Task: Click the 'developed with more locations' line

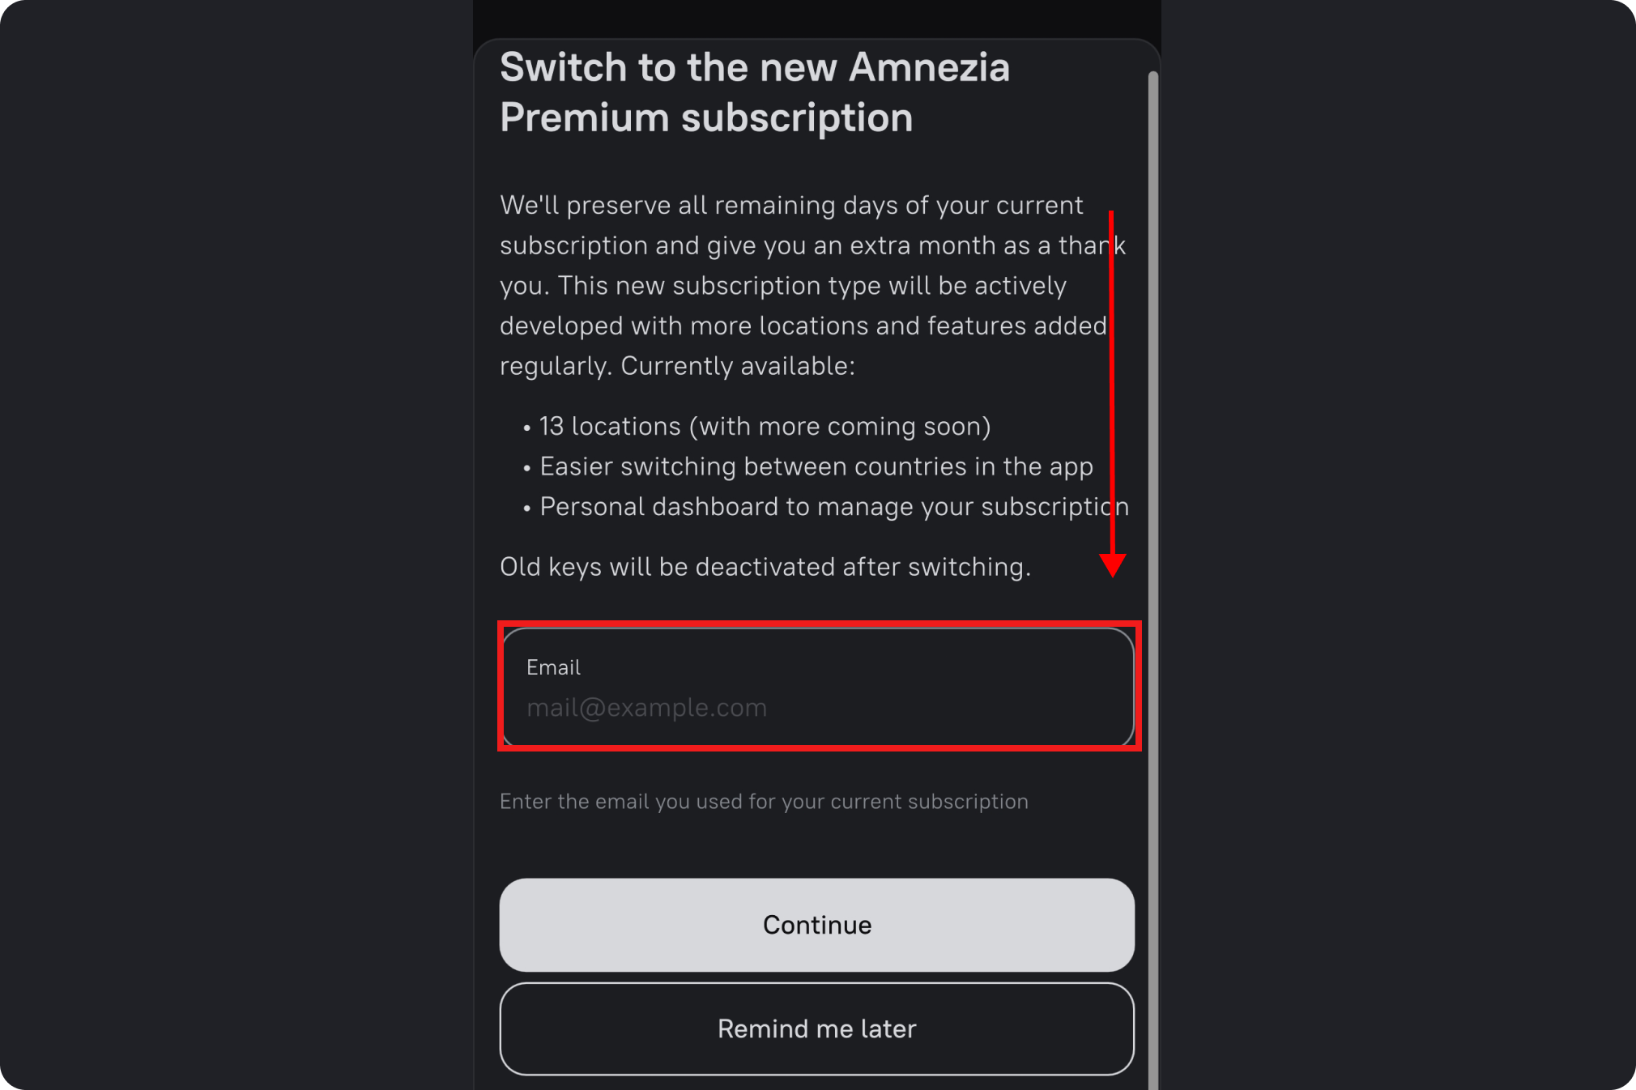Action: (x=802, y=326)
